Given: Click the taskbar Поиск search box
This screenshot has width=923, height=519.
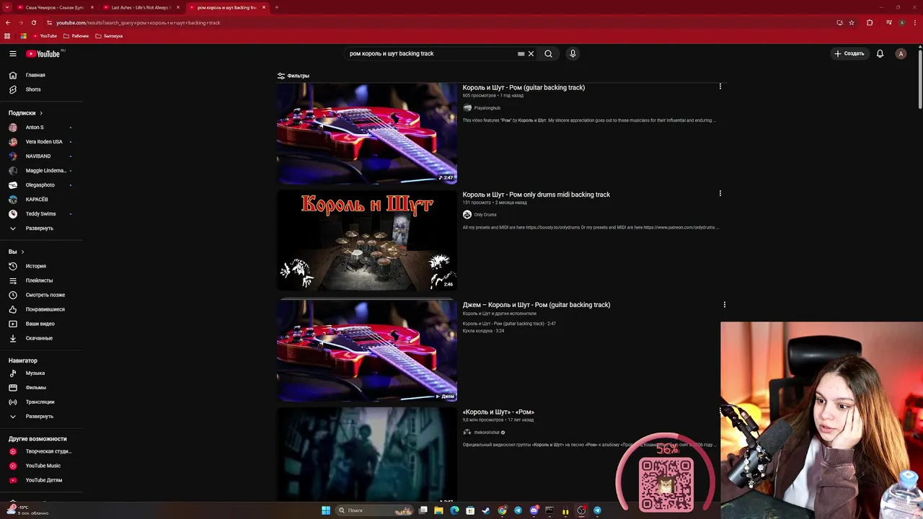Looking at the screenshot, I should click(375, 510).
